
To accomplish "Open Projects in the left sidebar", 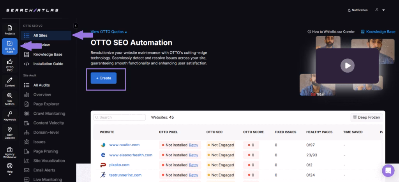I will coord(10,30).
